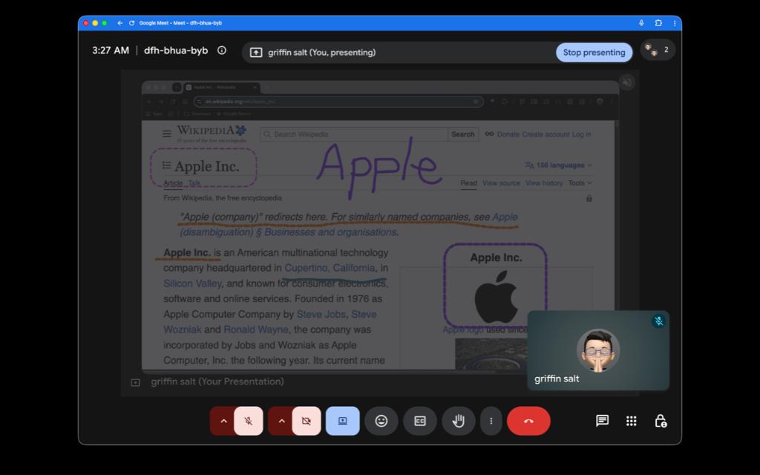
Task: Expand the Tools dropdown on Wikipedia
Action: pos(580,183)
